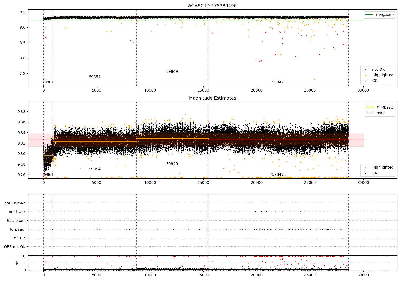Select the 'not track' row label

[x=17, y=212]
